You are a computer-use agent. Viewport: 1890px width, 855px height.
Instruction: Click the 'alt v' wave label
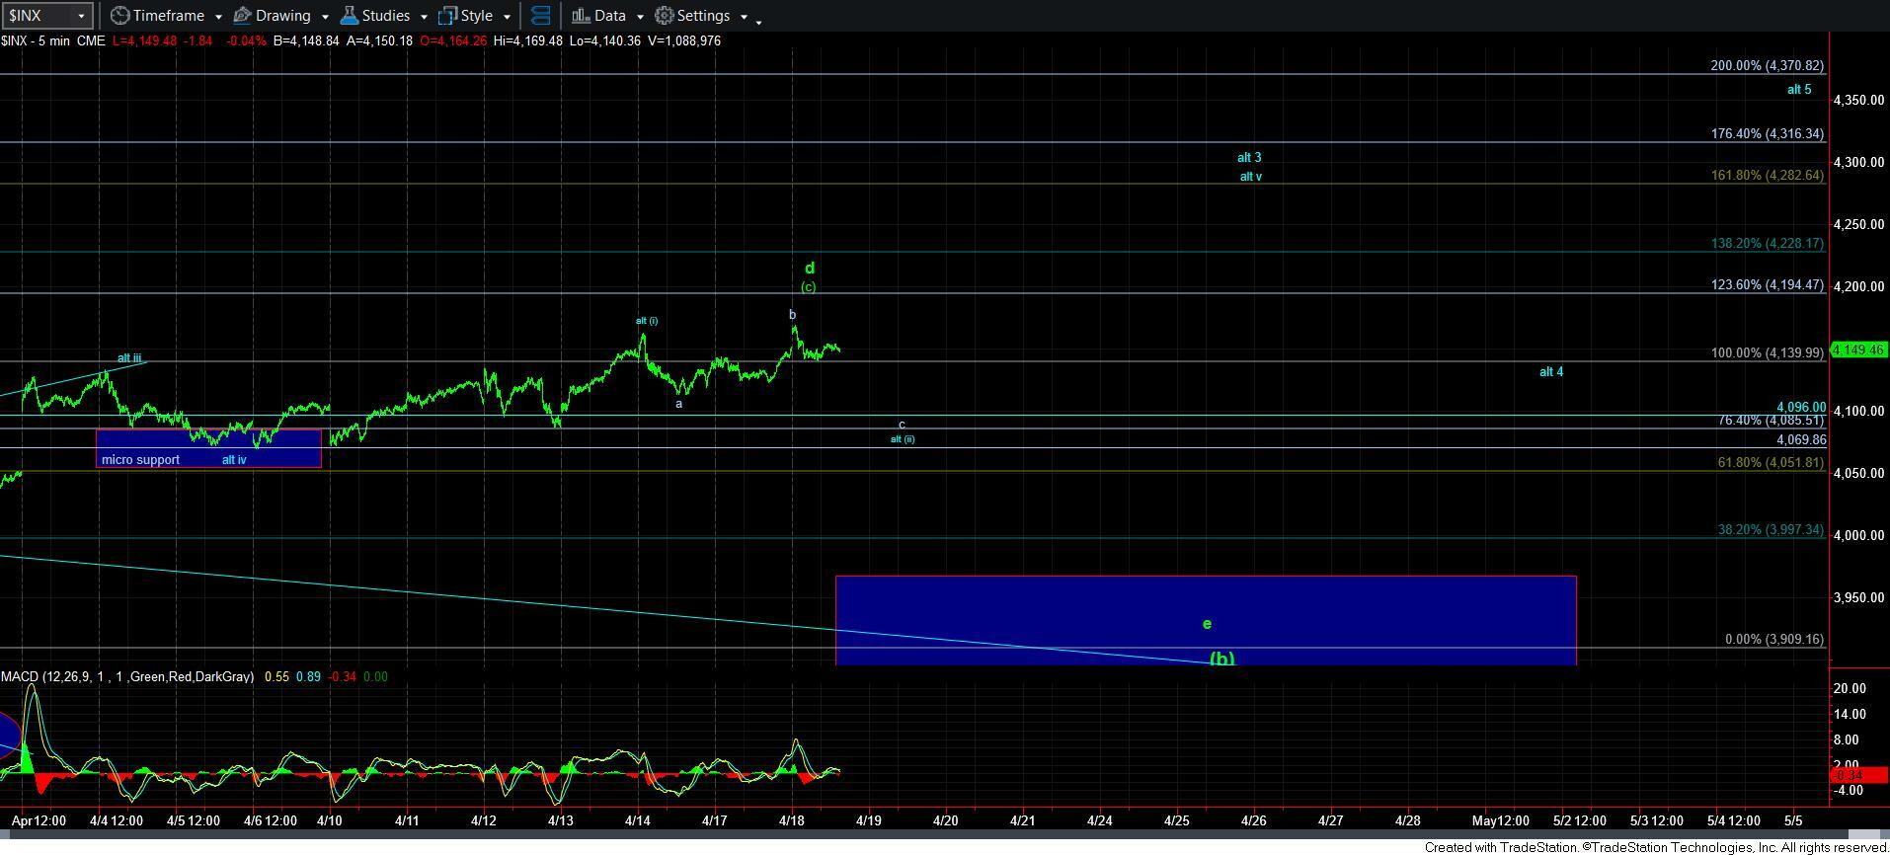(1251, 177)
